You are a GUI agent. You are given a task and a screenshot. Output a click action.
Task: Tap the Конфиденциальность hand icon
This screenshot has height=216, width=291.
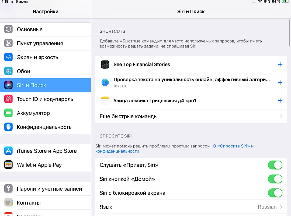pyautogui.click(x=9, y=127)
